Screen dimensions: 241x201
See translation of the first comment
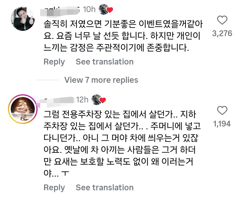(x=104, y=62)
